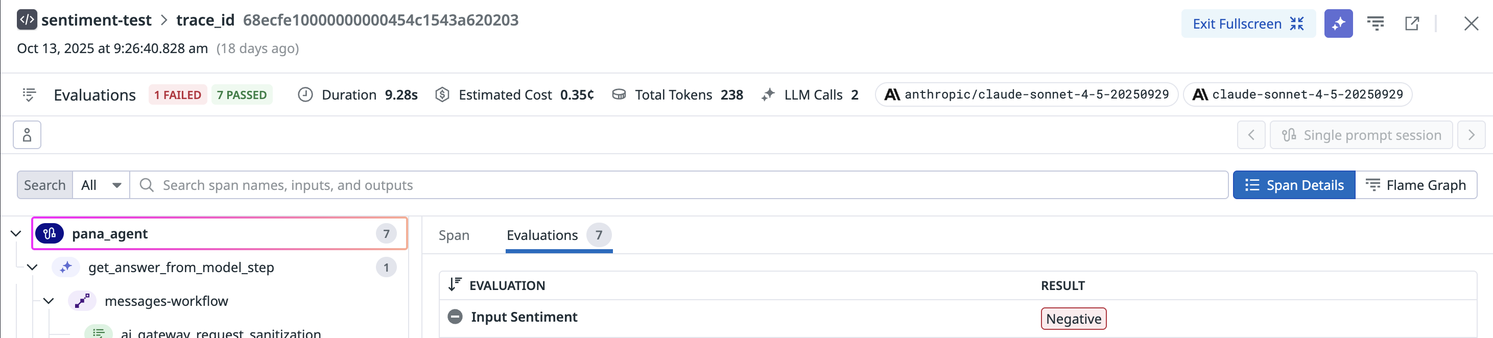Image resolution: width=1493 pixels, height=338 pixels.
Task: Switch to the Span tab
Action: pyautogui.click(x=454, y=235)
